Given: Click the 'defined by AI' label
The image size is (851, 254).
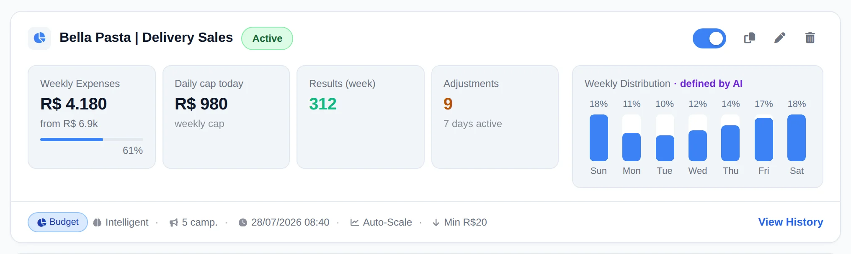Looking at the screenshot, I should (711, 84).
